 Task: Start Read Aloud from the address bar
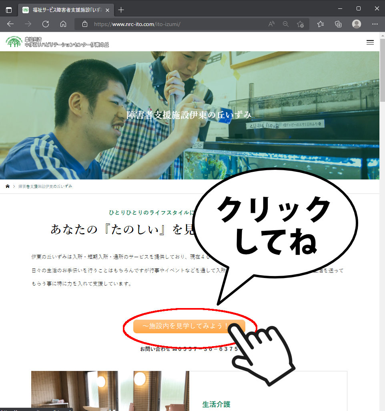pos(271,24)
